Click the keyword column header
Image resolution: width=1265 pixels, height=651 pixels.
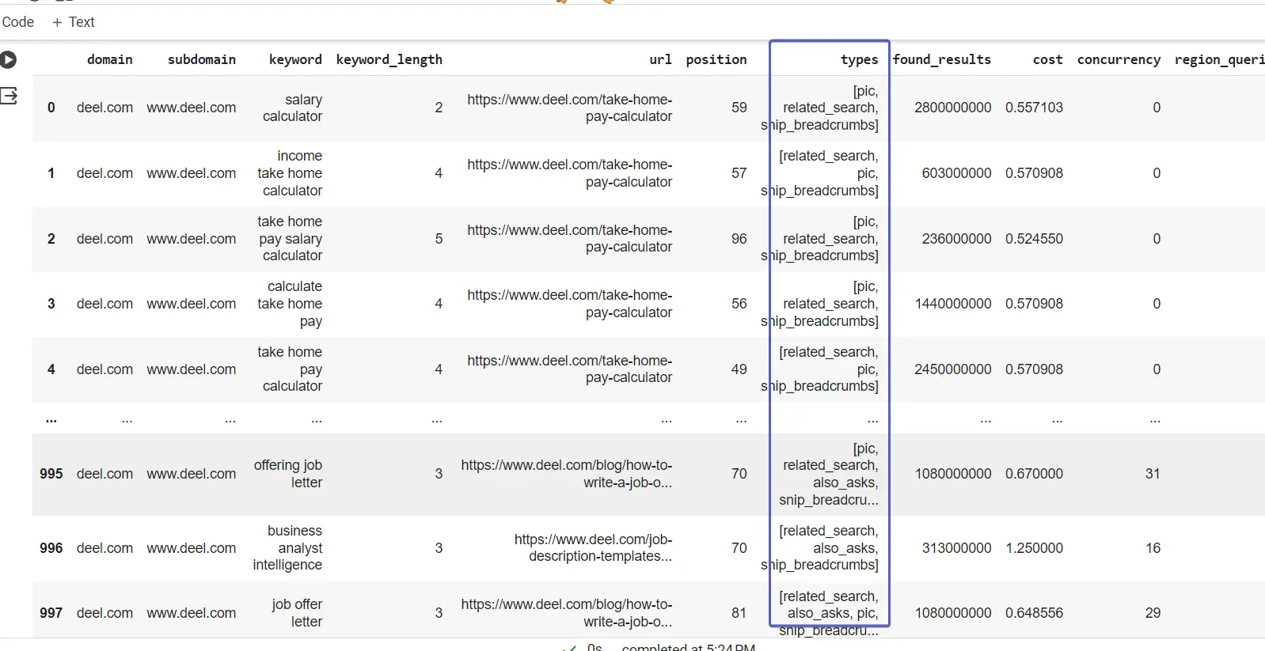tap(295, 59)
